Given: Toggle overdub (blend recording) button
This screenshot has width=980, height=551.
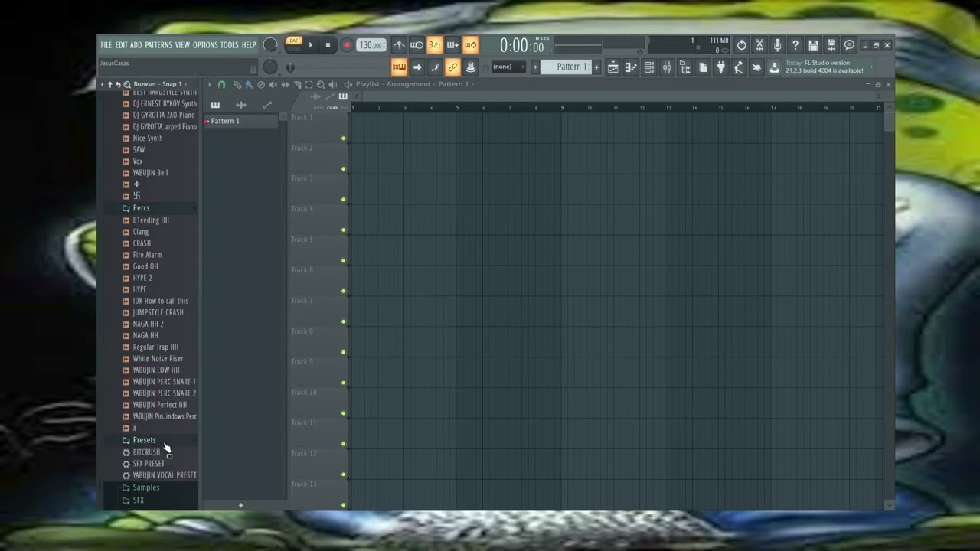Looking at the screenshot, I should 452,45.
